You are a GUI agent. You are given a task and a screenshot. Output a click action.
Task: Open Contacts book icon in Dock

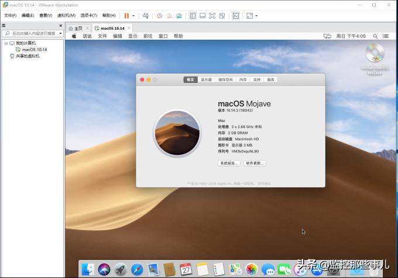[x=170, y=269]
